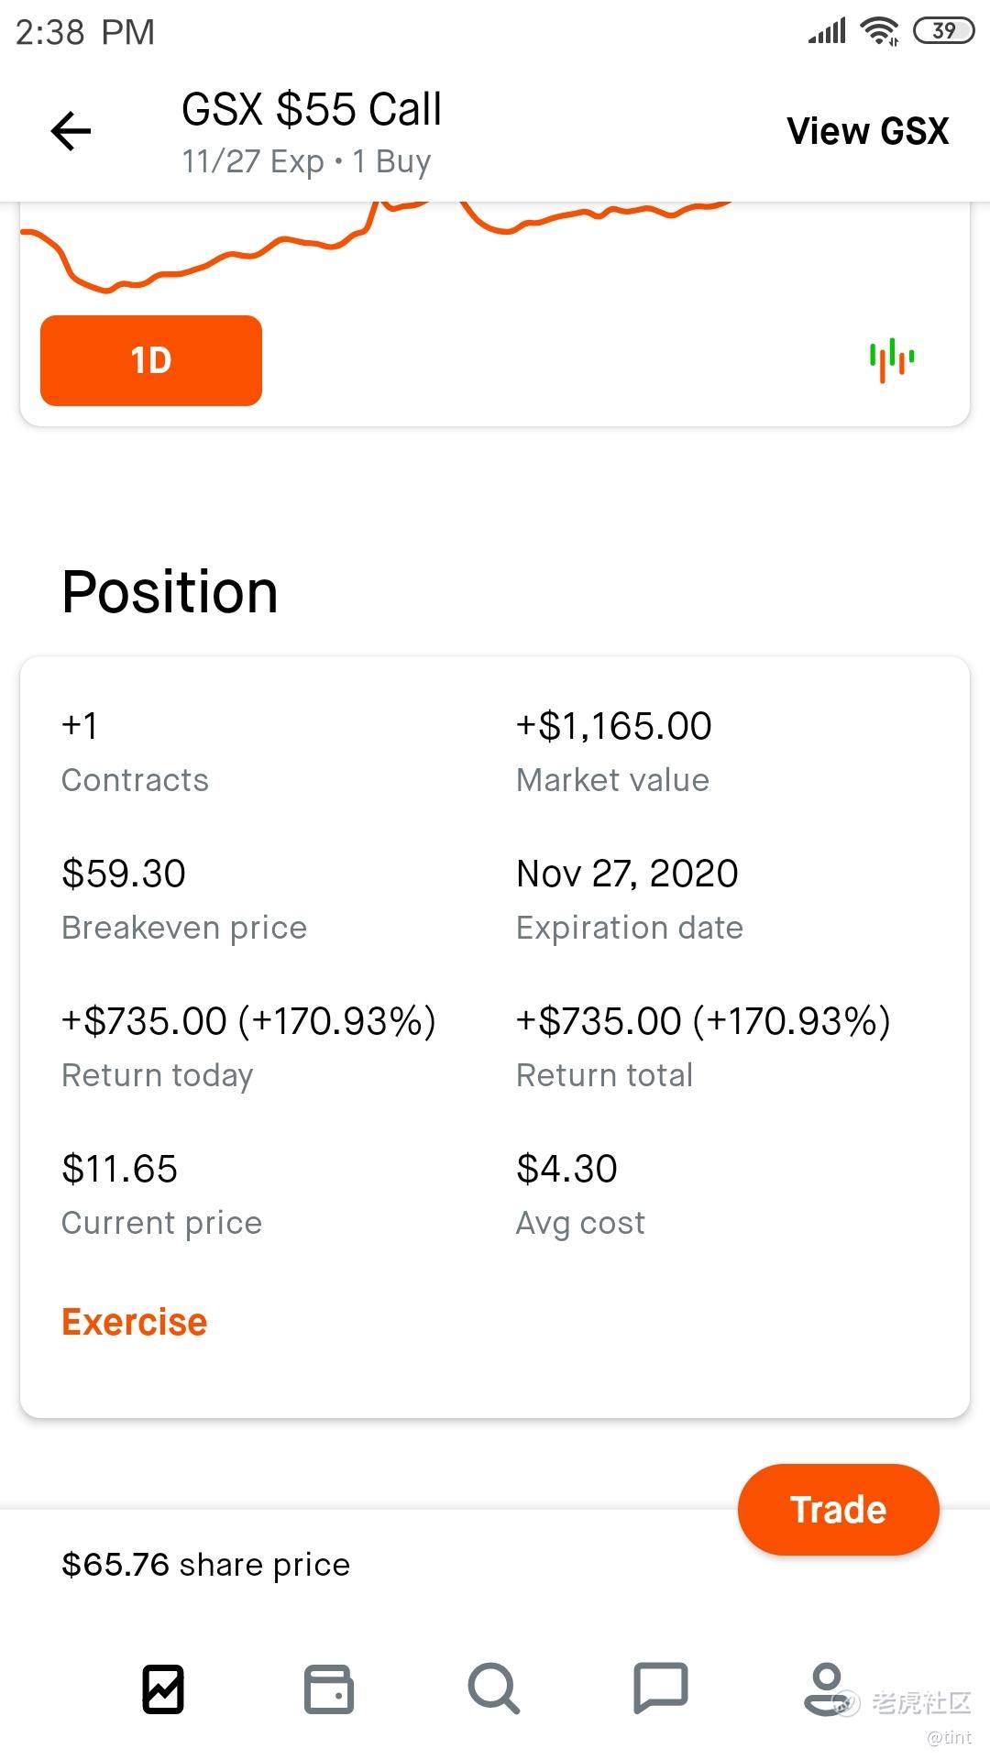Tap the Breakeven price $59.30

(x=124, y=874)
